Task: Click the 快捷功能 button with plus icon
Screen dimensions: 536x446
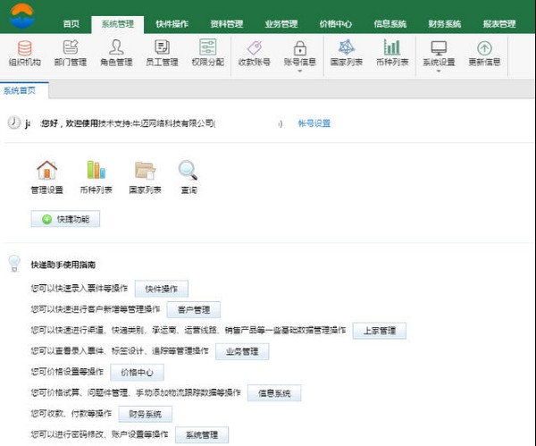Action: pos(65,219)
